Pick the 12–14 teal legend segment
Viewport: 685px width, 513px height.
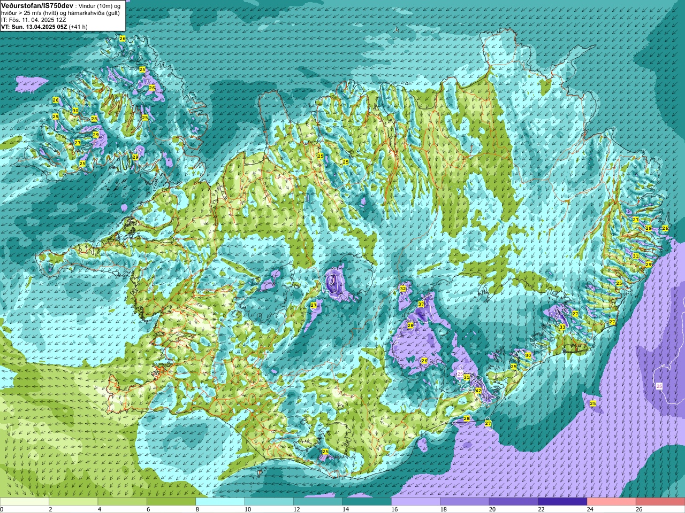point(318,502)
